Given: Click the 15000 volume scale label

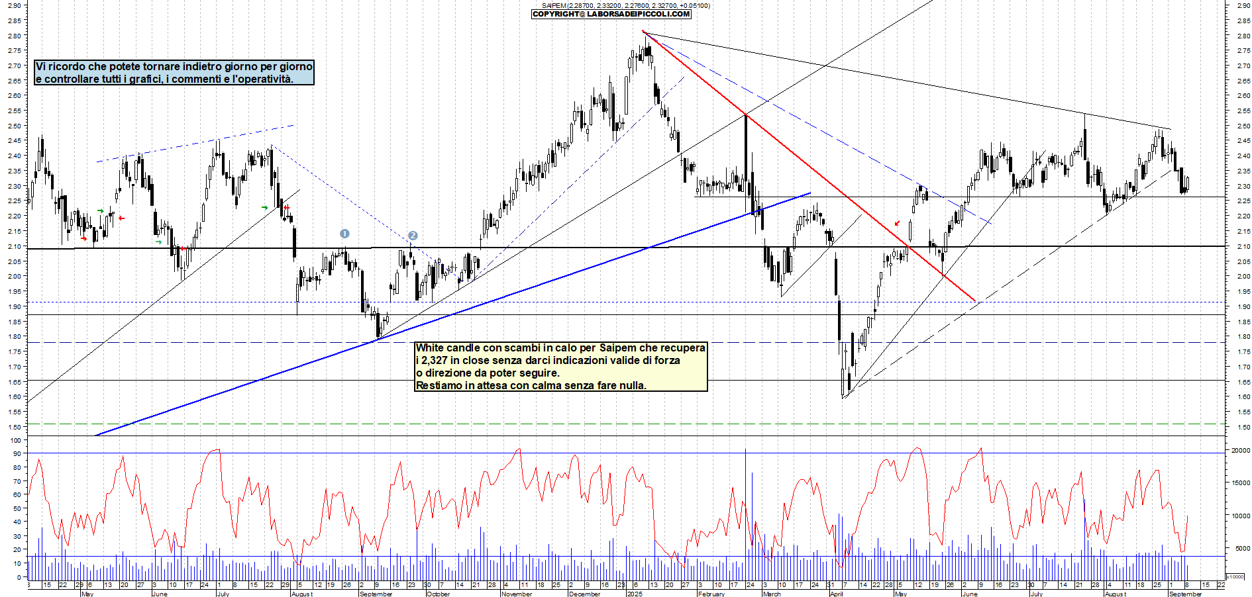Looking at the screenshot, I should 1241,482.
